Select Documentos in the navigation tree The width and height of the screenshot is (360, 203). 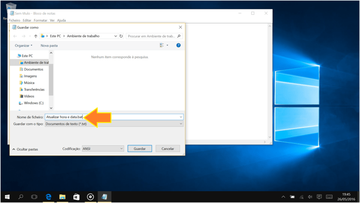click(x=33, y=69)
